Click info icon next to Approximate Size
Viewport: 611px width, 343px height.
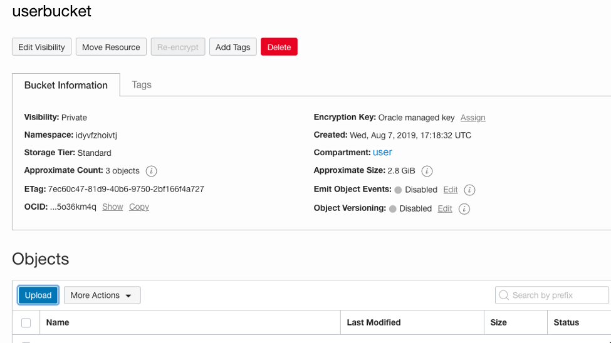(x=427, y=171)
